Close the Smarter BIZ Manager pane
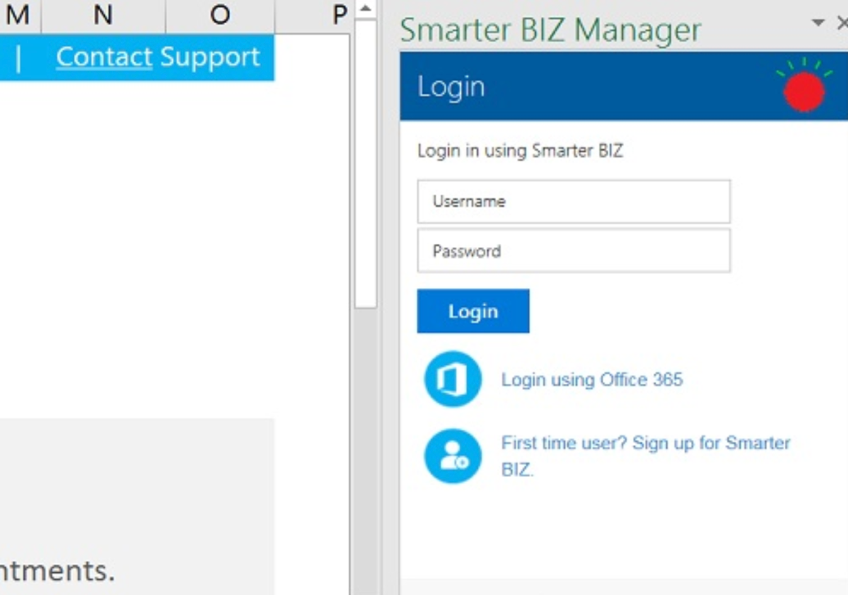The image size is (848, 595). click(x=842, y=23)
